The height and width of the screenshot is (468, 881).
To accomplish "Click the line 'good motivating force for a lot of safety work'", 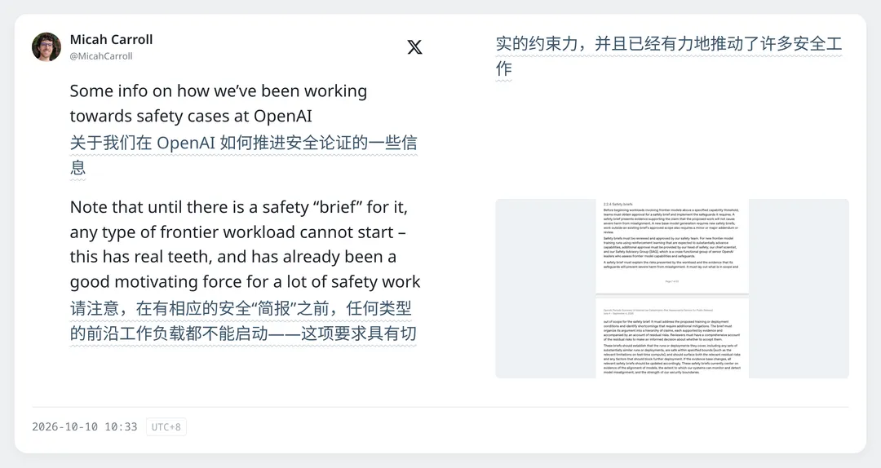I will pyautogui.click(x=245, y=281).
